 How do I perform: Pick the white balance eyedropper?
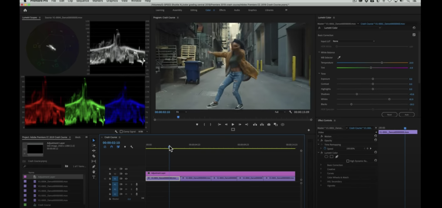point(339,58)
